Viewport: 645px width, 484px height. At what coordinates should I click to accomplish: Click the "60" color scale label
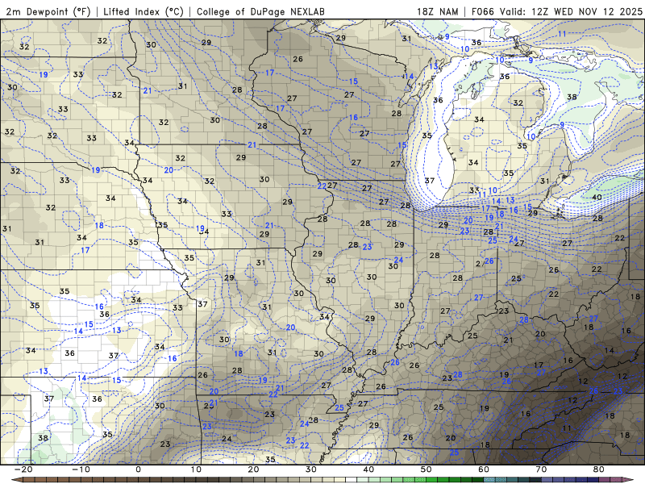[x=484, y=469]
